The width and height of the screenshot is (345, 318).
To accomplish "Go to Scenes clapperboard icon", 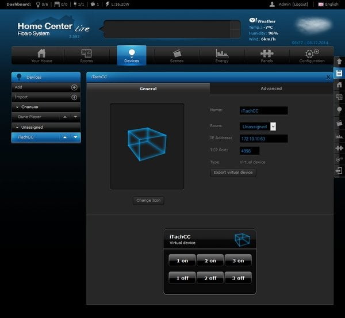I will click(177, 53).
